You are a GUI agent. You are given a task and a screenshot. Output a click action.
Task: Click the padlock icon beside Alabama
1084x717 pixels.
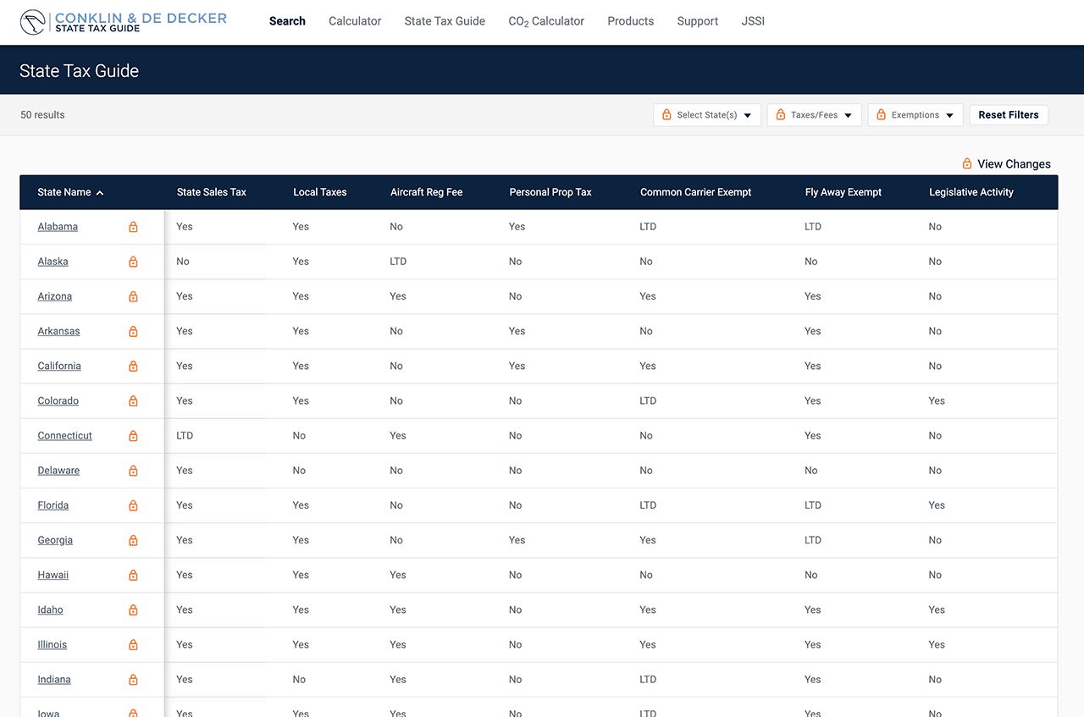point(133,227)
